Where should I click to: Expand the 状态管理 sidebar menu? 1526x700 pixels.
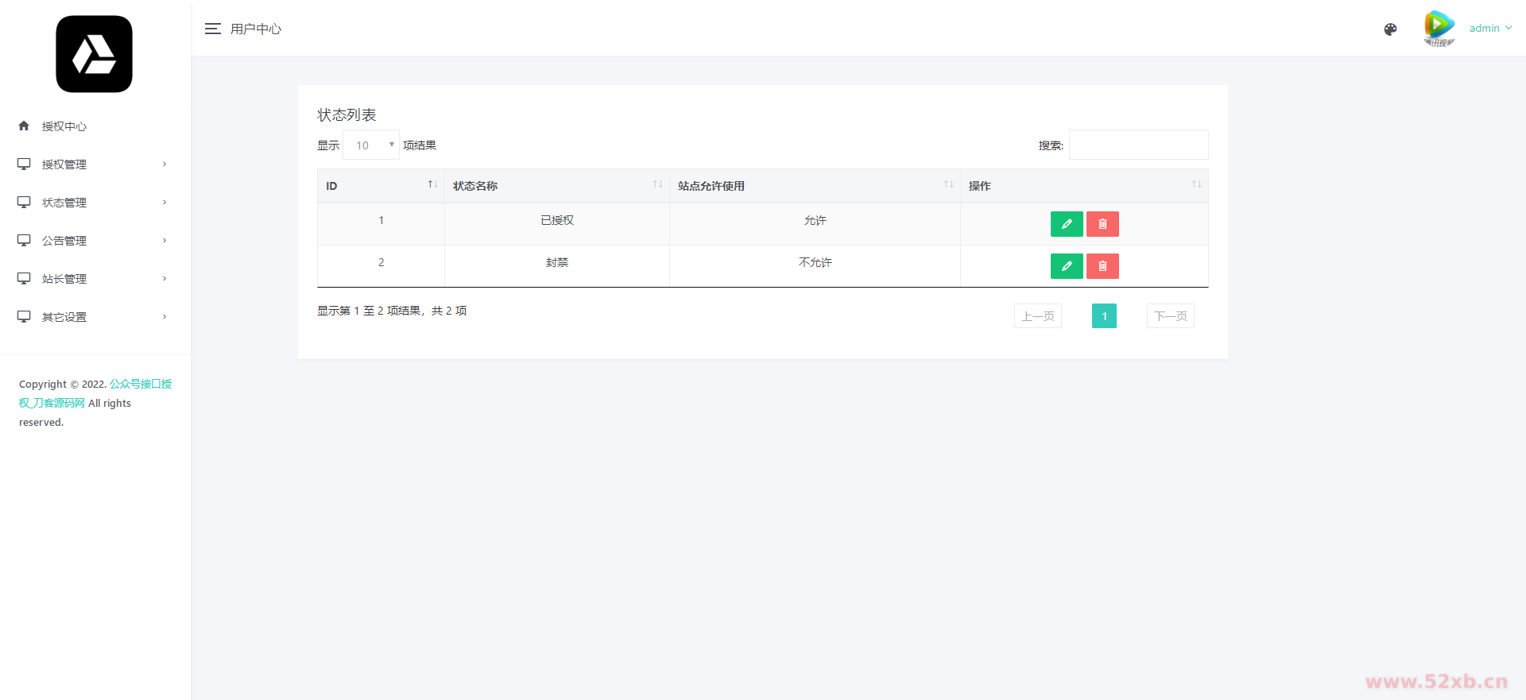pos(92,203)
